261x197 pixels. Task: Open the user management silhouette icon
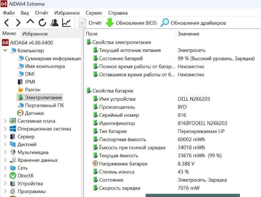(54, 23)
